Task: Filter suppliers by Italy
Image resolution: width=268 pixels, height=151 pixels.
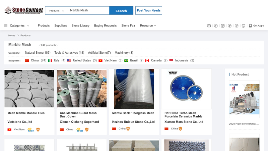Action: coord(57,60)
